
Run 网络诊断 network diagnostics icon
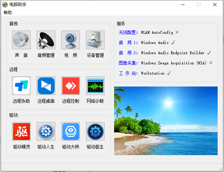click(x=95, y=85)
